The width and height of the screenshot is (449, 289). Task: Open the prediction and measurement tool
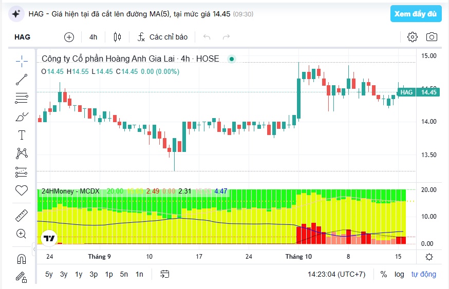pos(21,172)
